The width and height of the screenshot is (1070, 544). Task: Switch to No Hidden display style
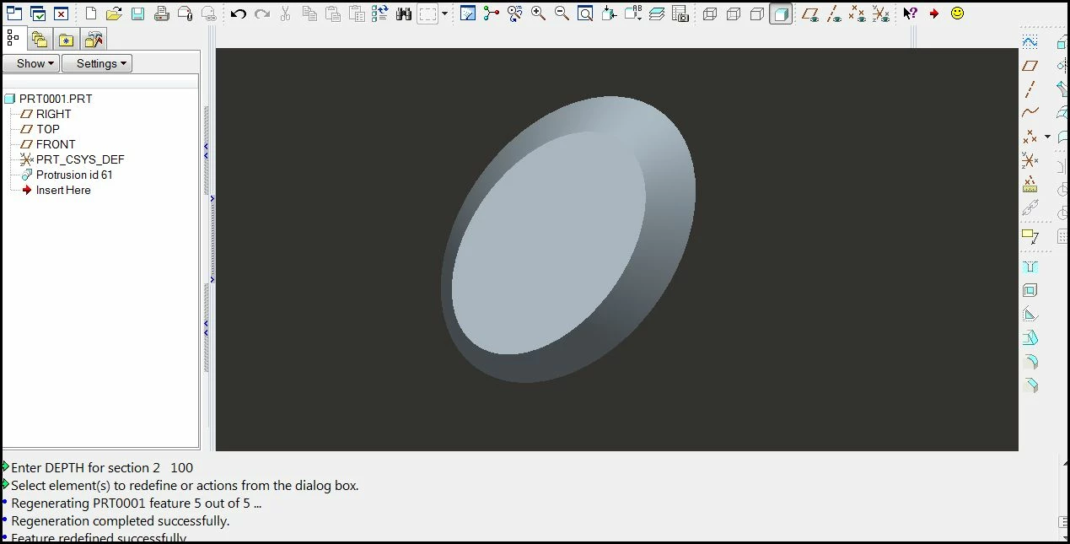click(x=757, y=13)
